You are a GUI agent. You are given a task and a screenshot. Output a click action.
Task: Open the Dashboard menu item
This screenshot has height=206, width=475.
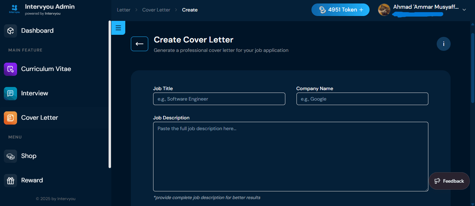(56, 31)
